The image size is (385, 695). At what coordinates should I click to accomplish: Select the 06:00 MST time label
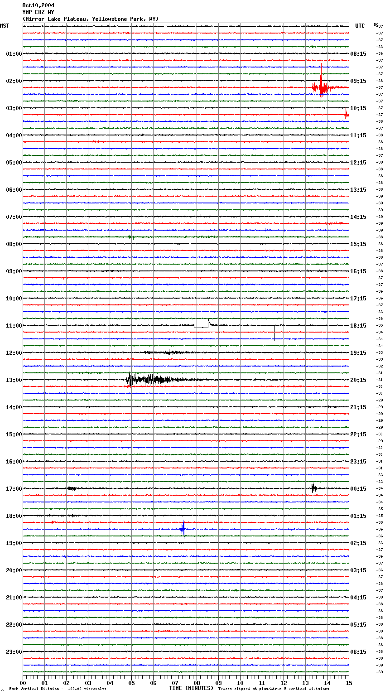14,190
